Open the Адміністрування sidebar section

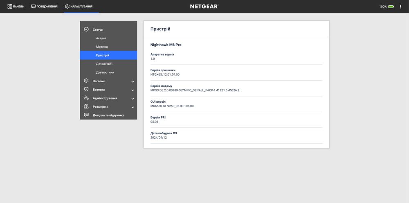coord(108,98)
